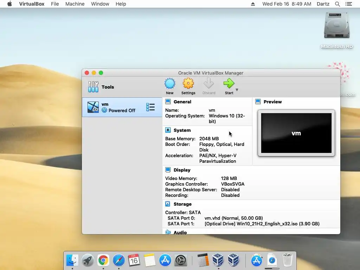The height and width of the screenshot is (270, 360).
Task: Open the Help menu
Action: [121, 4]
